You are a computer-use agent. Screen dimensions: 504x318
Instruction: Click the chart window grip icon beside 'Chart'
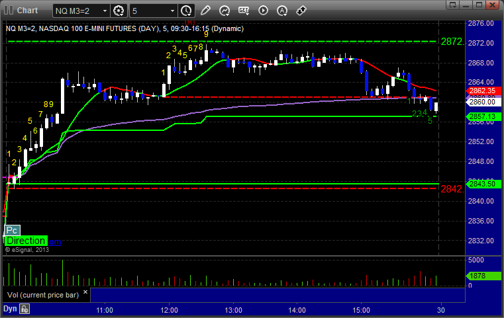click(9, 11)
